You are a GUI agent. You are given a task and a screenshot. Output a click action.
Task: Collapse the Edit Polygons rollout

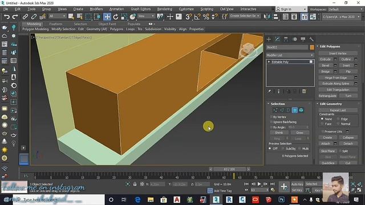[x=317, y=46]
